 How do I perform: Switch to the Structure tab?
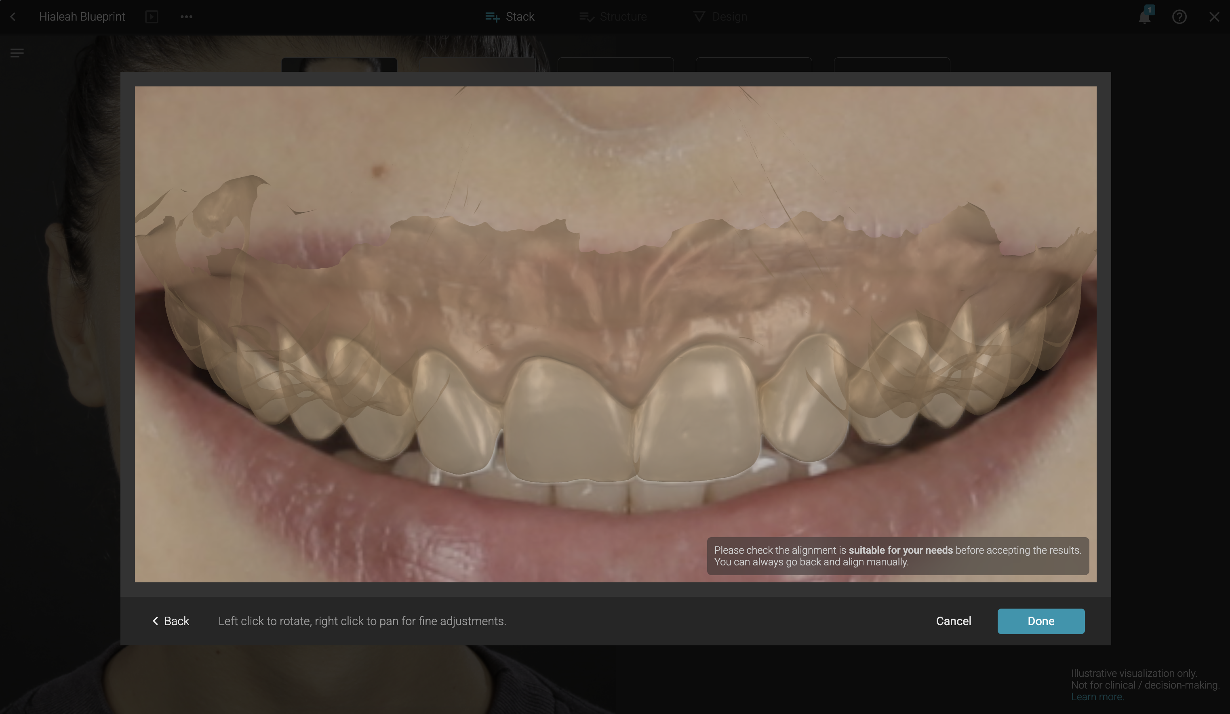pos(623,17)
